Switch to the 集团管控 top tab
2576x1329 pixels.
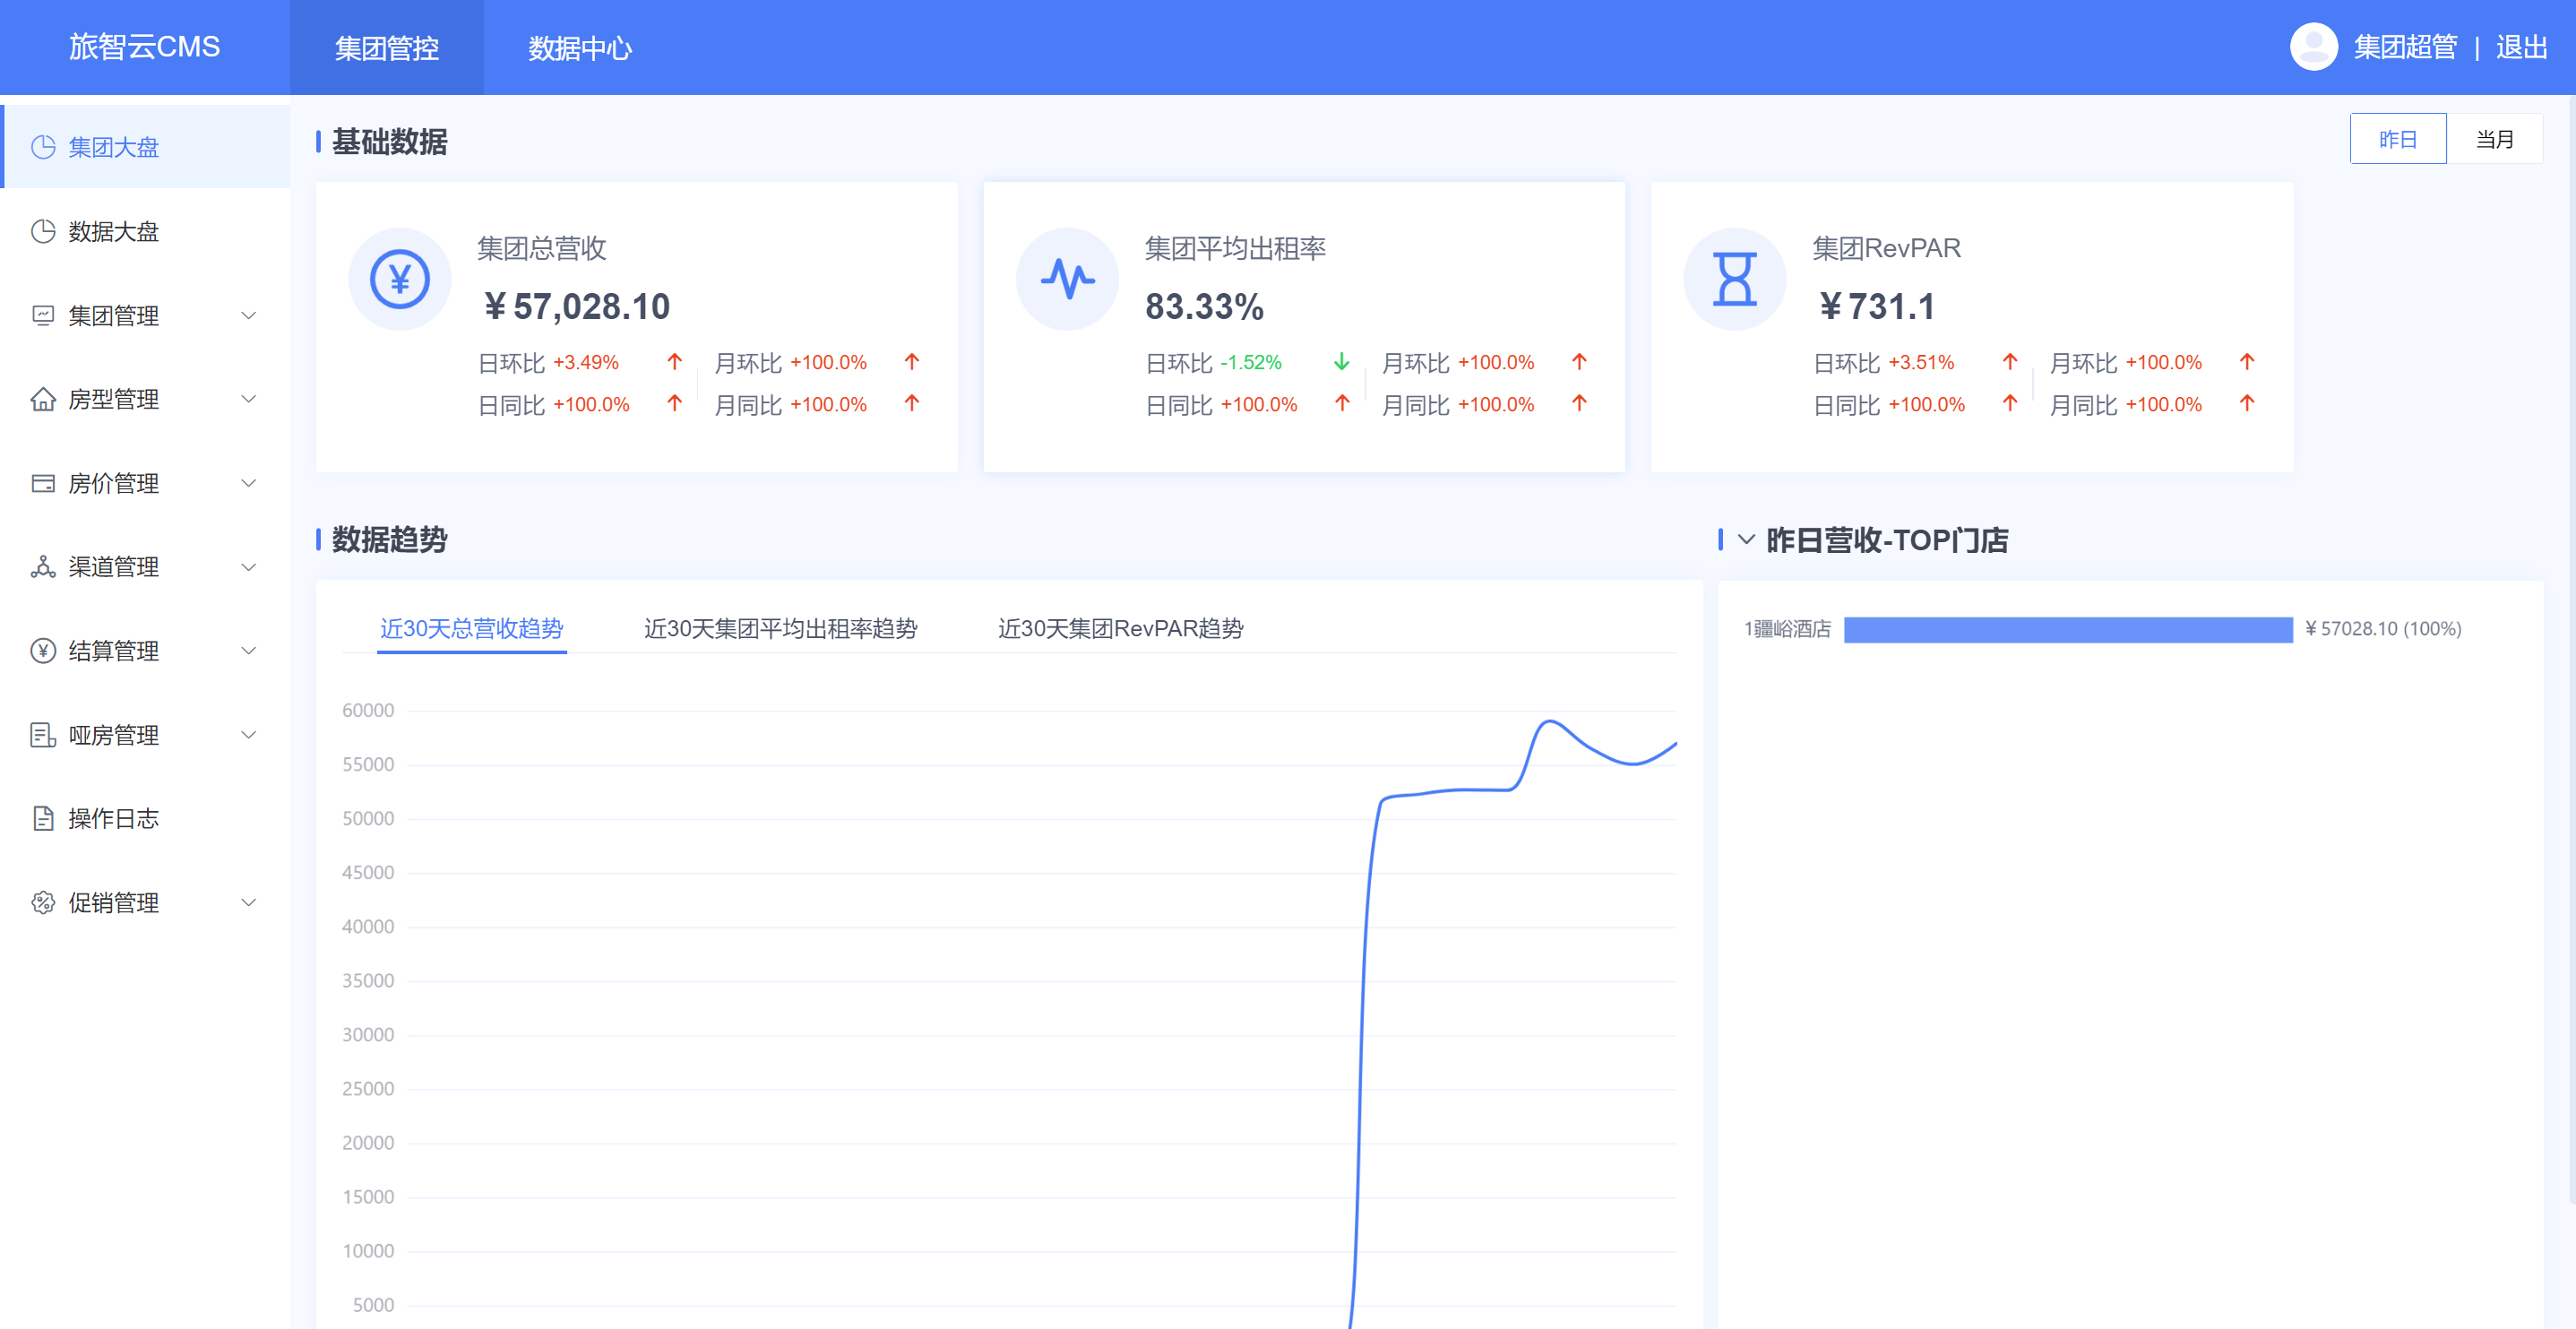(387, 48)
